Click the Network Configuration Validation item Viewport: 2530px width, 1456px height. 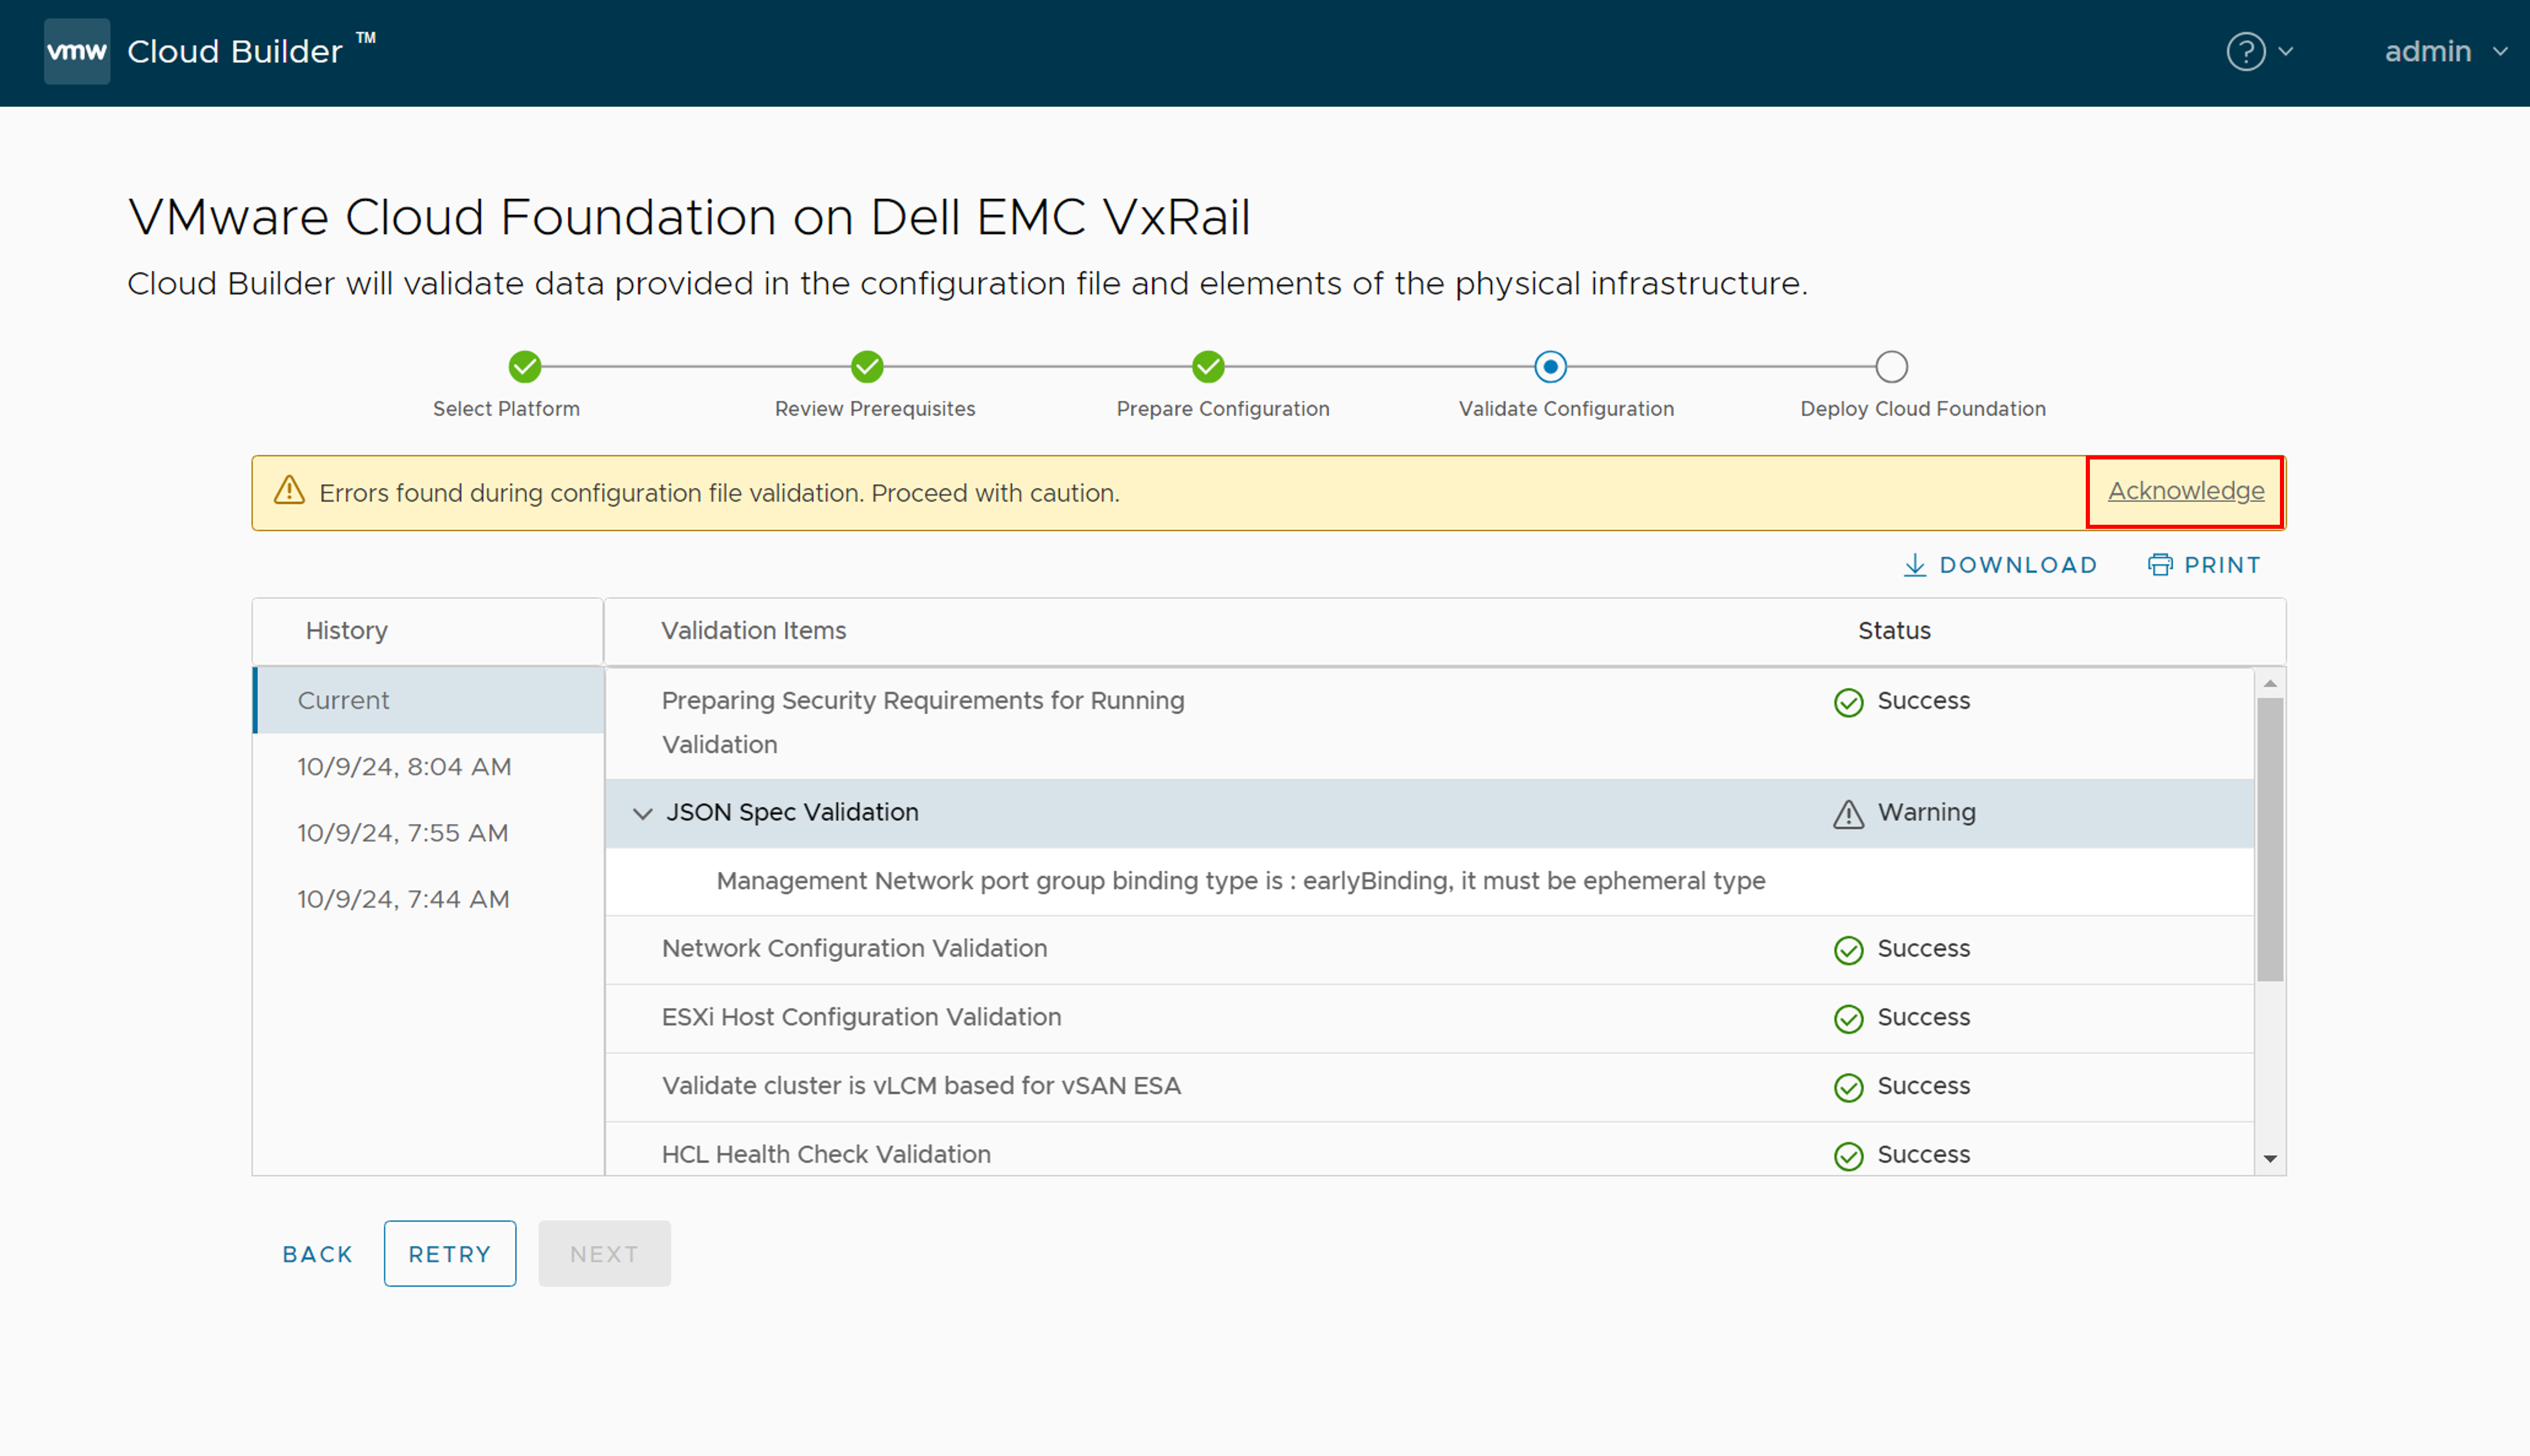[x=854, y=948]
